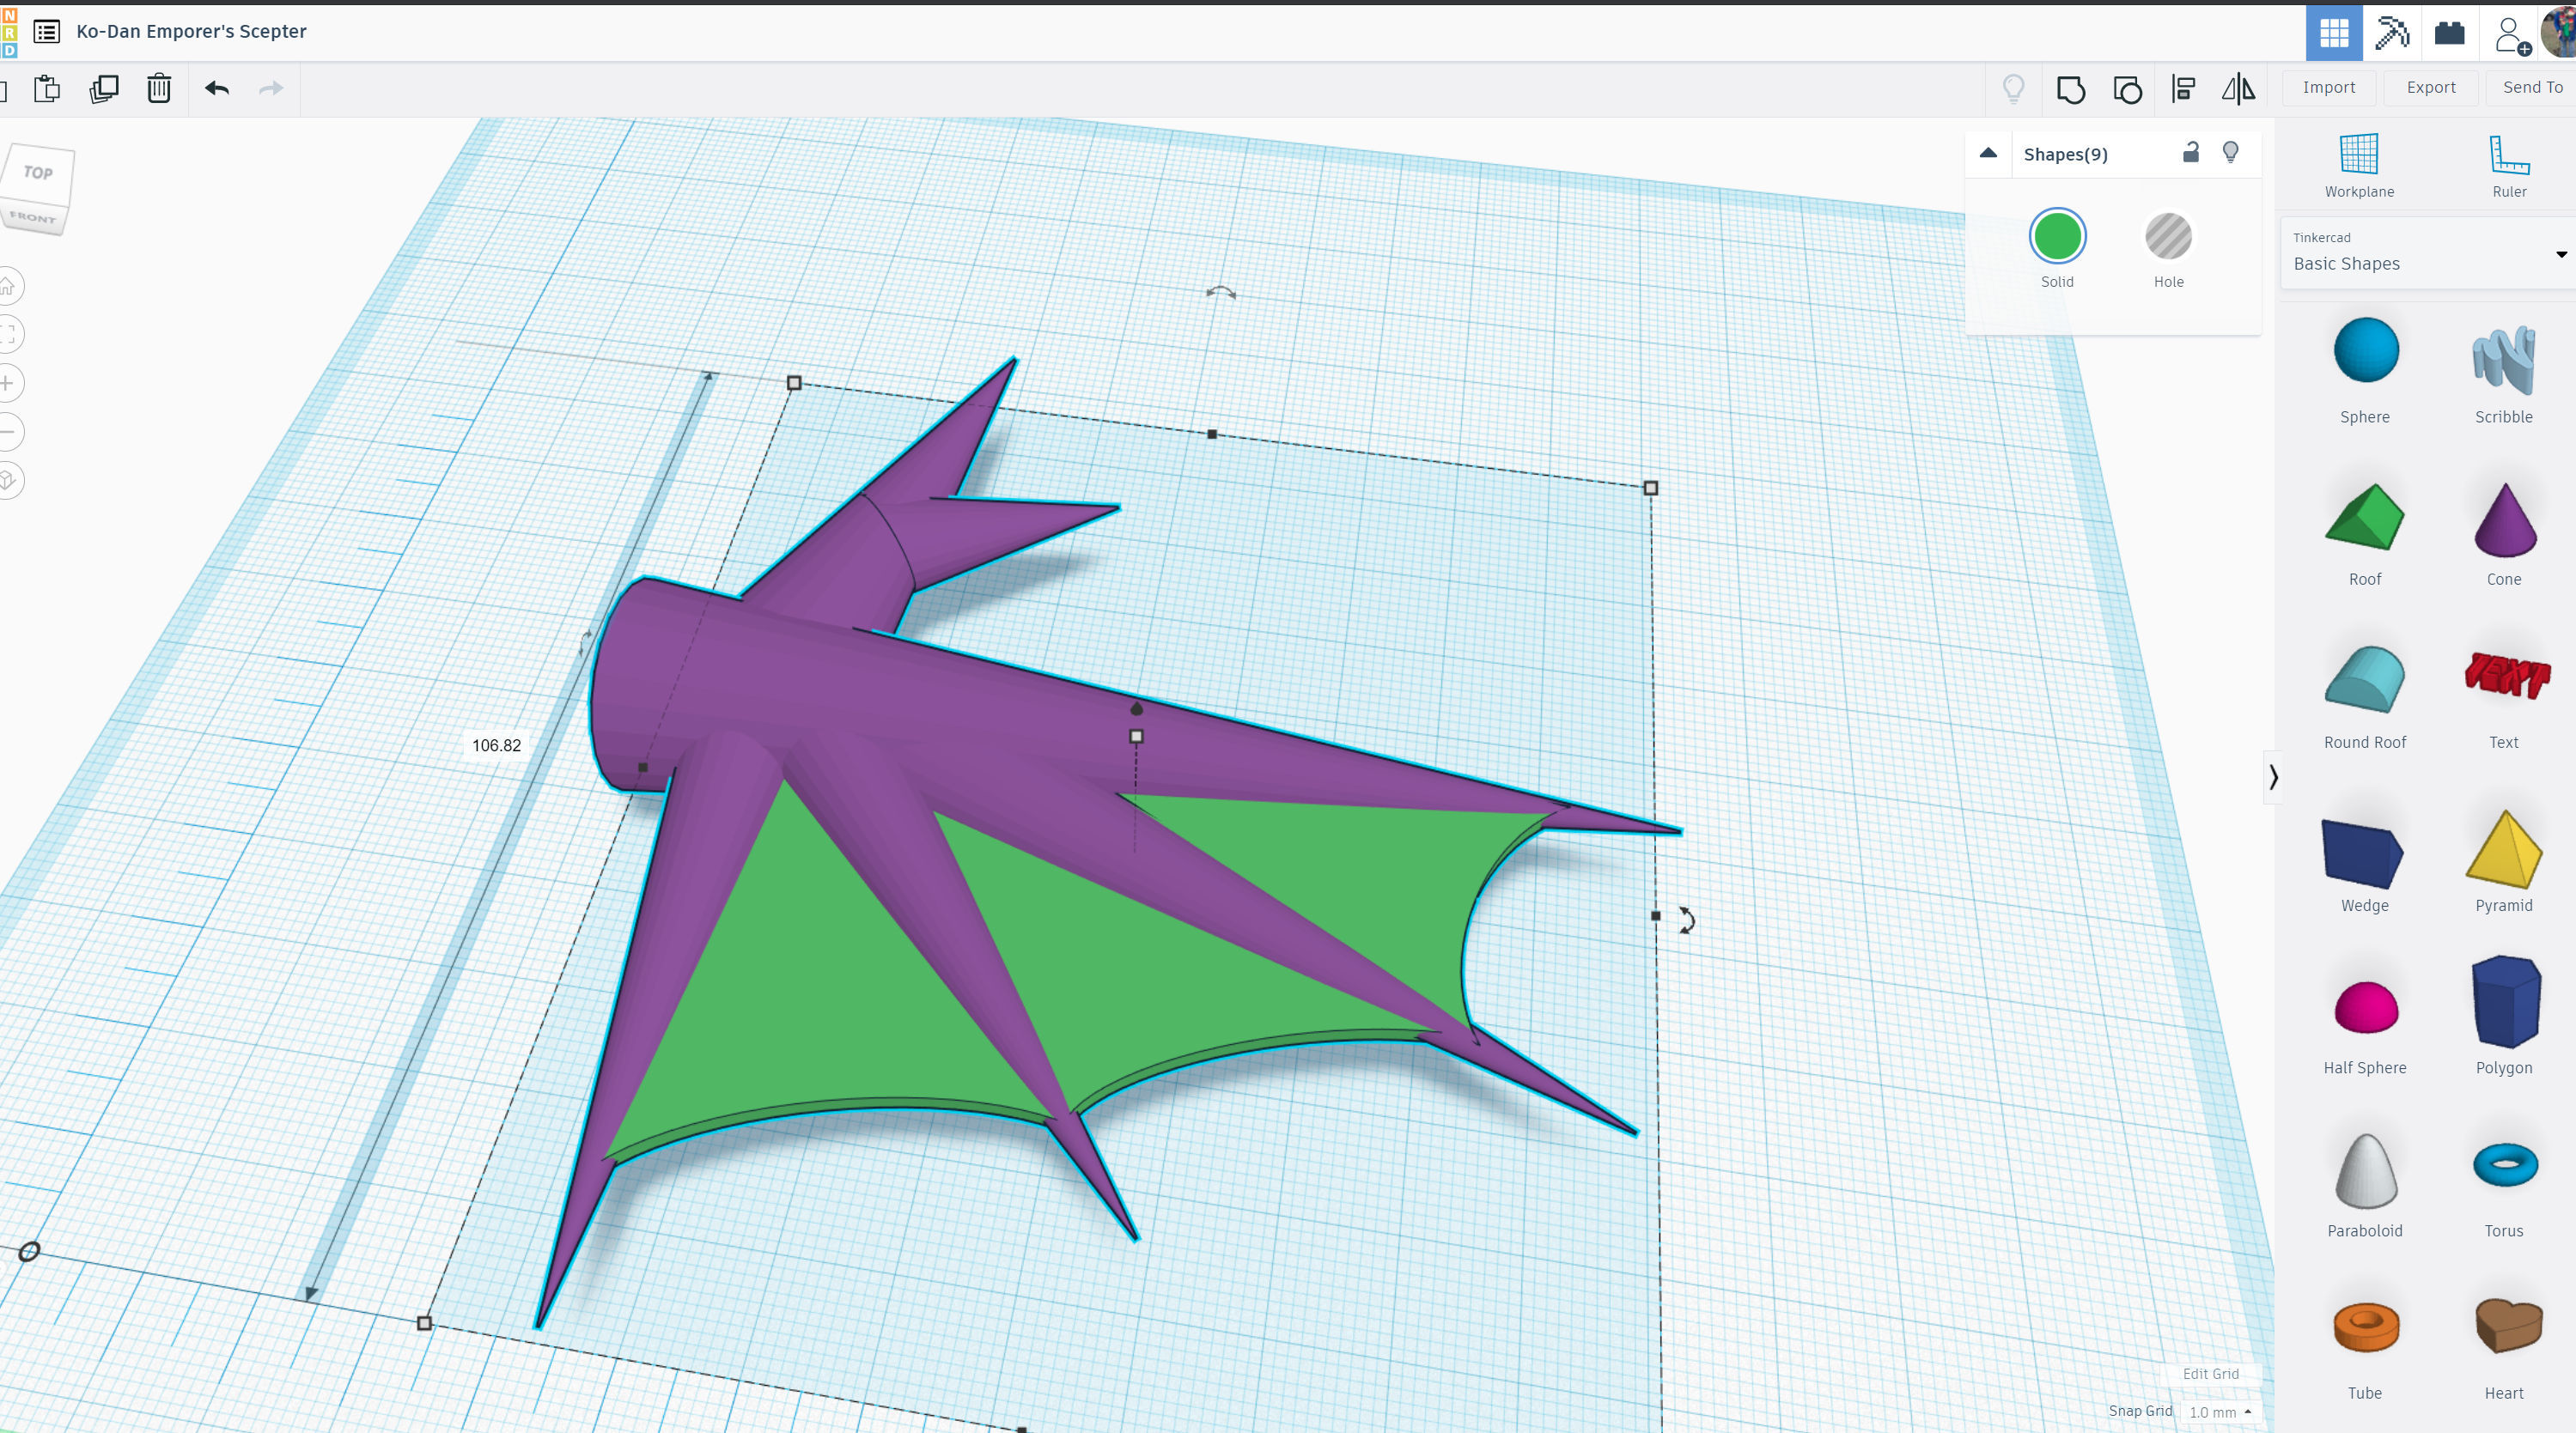Open the Basic Shapes category dropdown
Screen dimensions: 2576x1433
2428,252
